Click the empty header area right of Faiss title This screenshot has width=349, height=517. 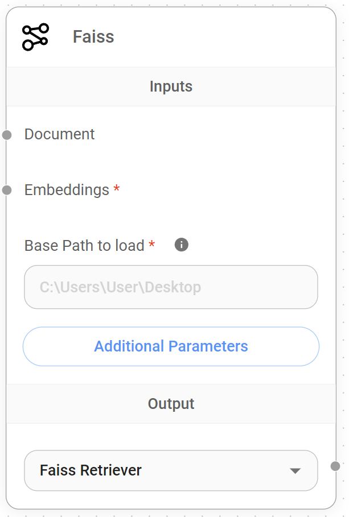[x=228, y=37]
